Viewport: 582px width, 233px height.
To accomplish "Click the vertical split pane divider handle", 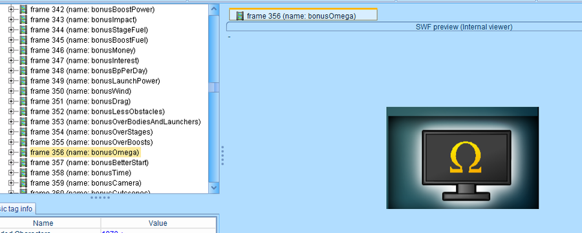I will [222, 155].
